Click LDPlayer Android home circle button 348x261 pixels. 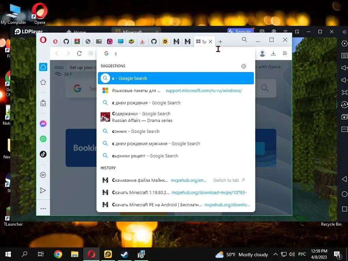tap(345, 194)
